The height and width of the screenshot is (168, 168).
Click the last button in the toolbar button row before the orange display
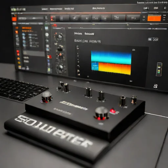pyautogui.click(x=133, y=18)
